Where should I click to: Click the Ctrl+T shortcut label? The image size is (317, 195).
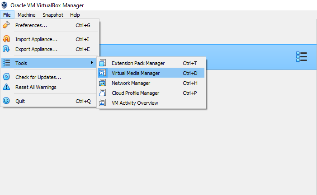click(x=190, y=63)
